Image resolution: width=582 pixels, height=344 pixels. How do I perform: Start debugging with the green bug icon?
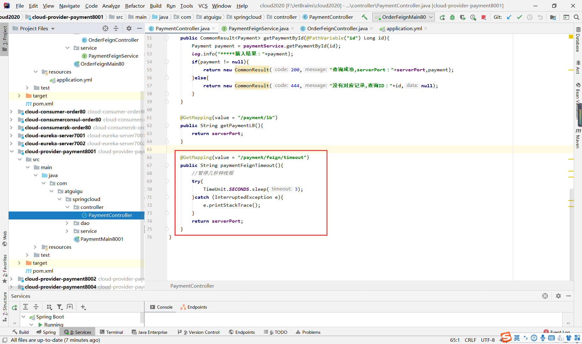[x=452, y=17]
